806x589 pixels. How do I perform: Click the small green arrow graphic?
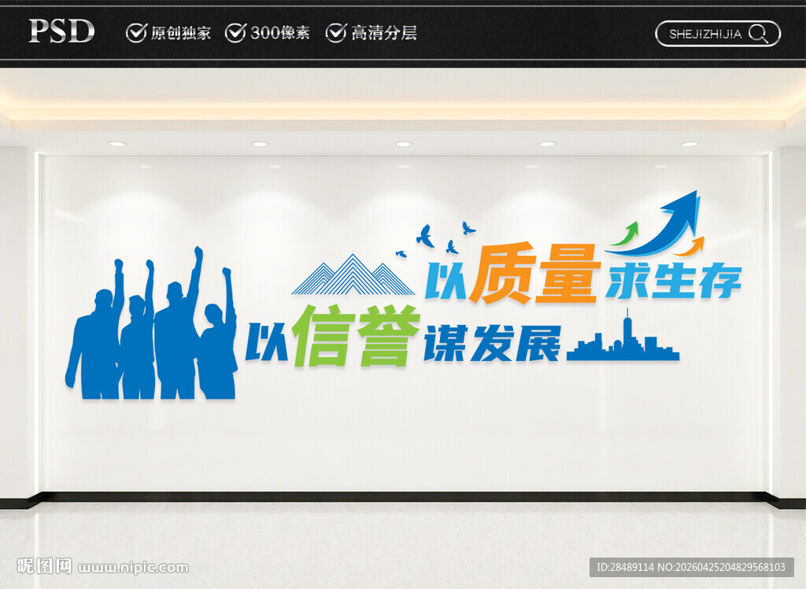(624, 234)
